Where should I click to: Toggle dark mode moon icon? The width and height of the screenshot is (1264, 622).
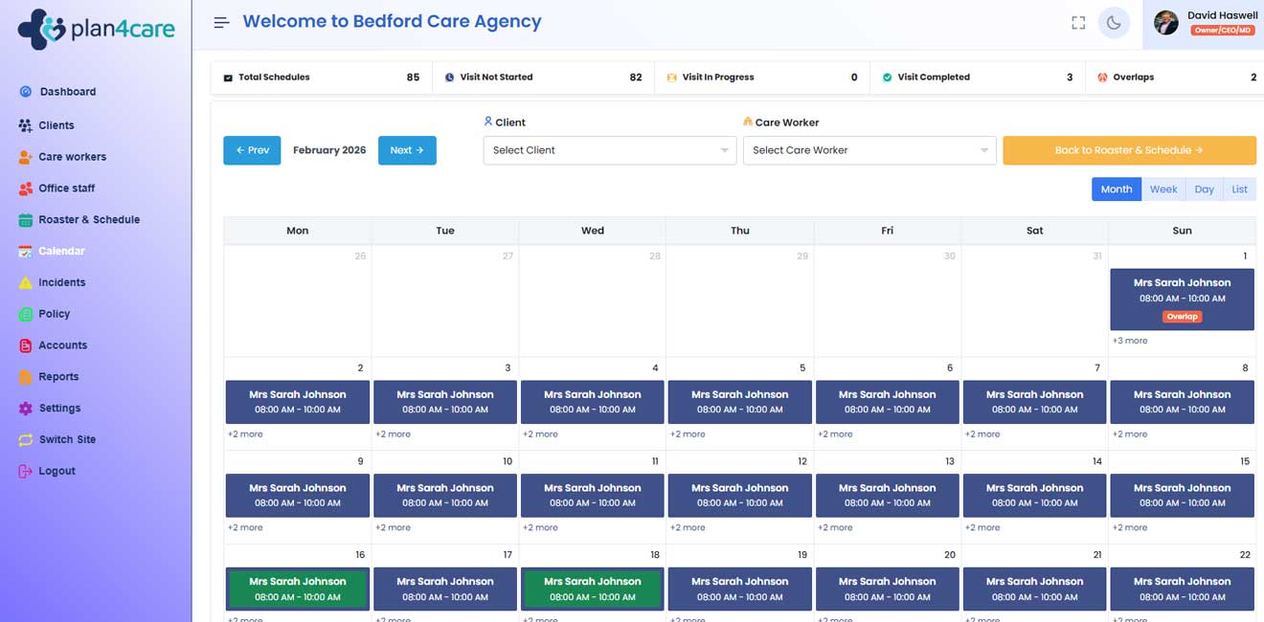click(1113, 23)
